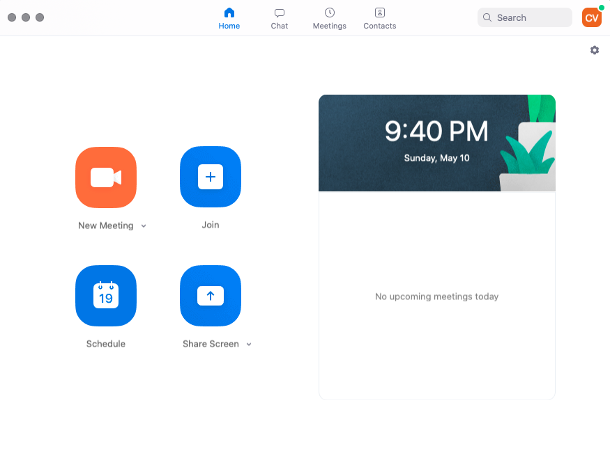Expand the Share Screen dropdown arrow

249,344
